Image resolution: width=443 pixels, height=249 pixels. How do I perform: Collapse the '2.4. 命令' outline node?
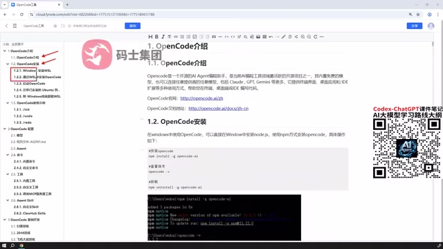(8, 155)
